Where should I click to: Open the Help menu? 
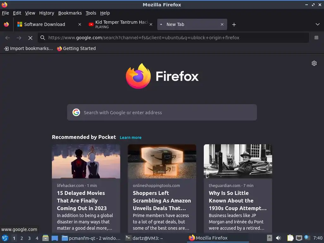[x=105, y=13]
